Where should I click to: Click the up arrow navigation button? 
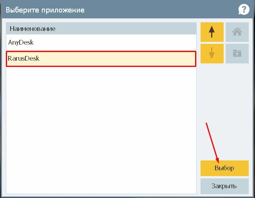point(212,32)
